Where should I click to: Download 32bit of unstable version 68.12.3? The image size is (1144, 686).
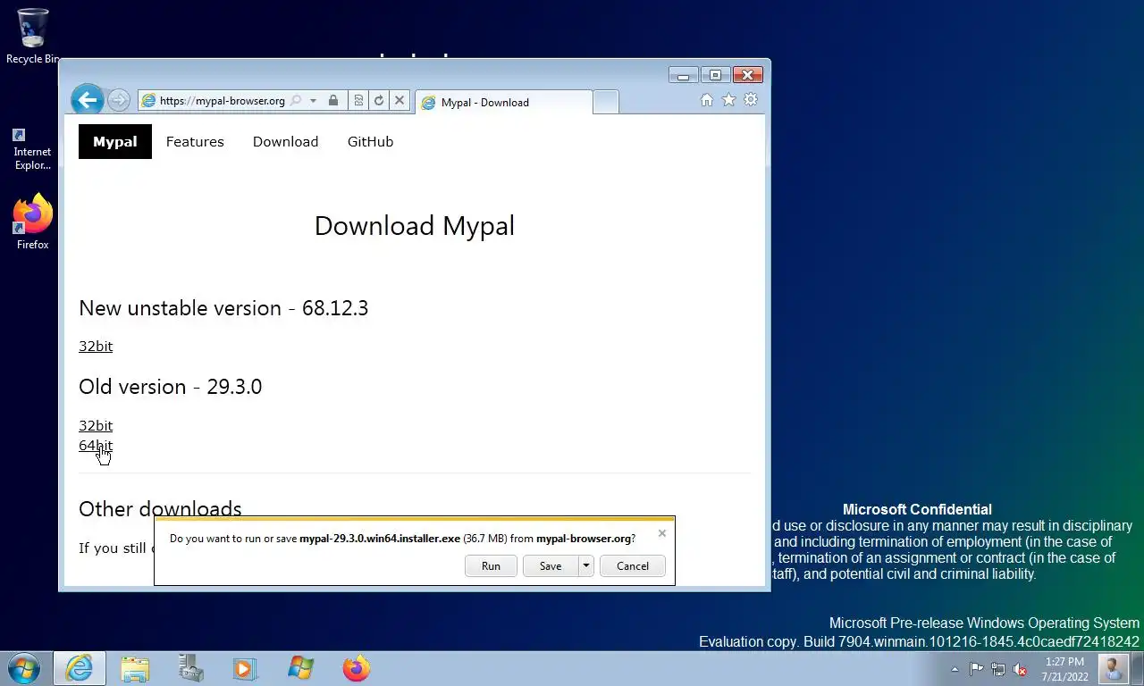click(x=96, y=346)
